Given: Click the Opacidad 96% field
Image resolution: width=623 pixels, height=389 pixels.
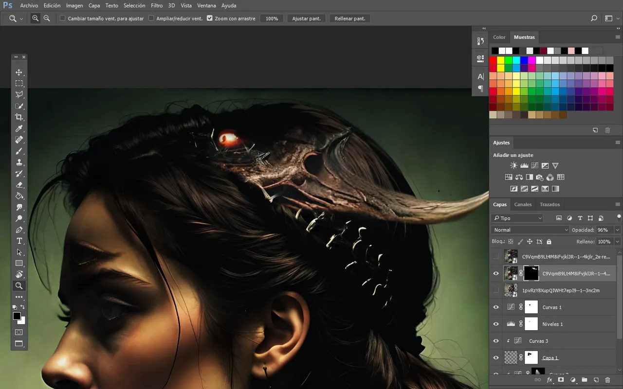Looking at the screenshot, I should (605, 230).
